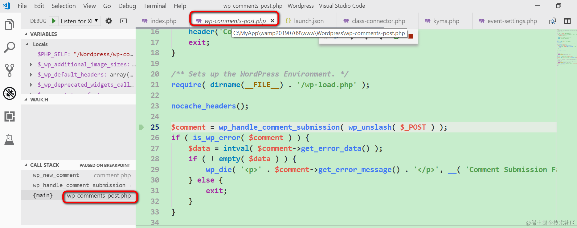The width and height of the screenshot is (577, 228).
Task: Expand $_wp_additional_image_sizes variable
Action: 31,65
